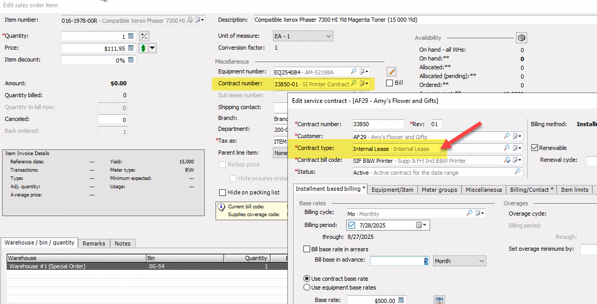Open the Meter groups tab

(x=439, y=190)
